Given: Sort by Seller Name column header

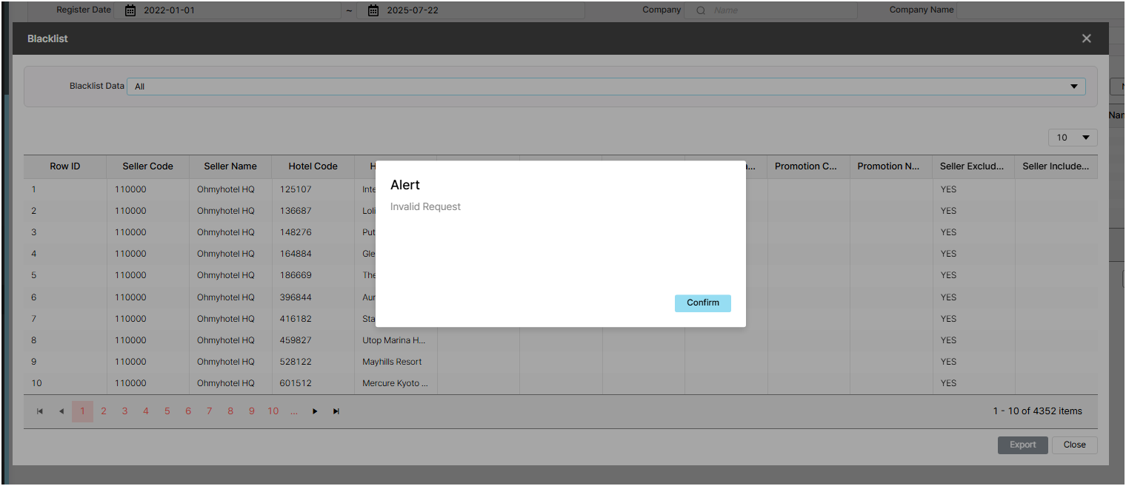Looking at the screenshot, I should (230, 166).
